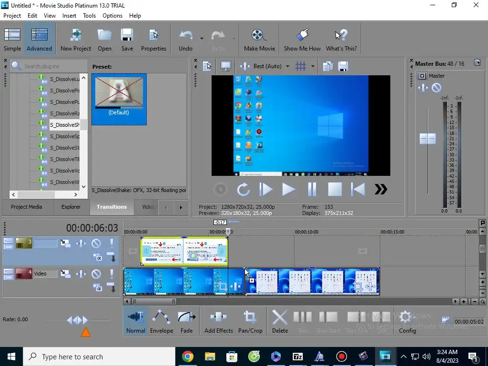Toggle preview grid overlay
Viewport: 488px width, 366px height.
[x=301, y=66]
